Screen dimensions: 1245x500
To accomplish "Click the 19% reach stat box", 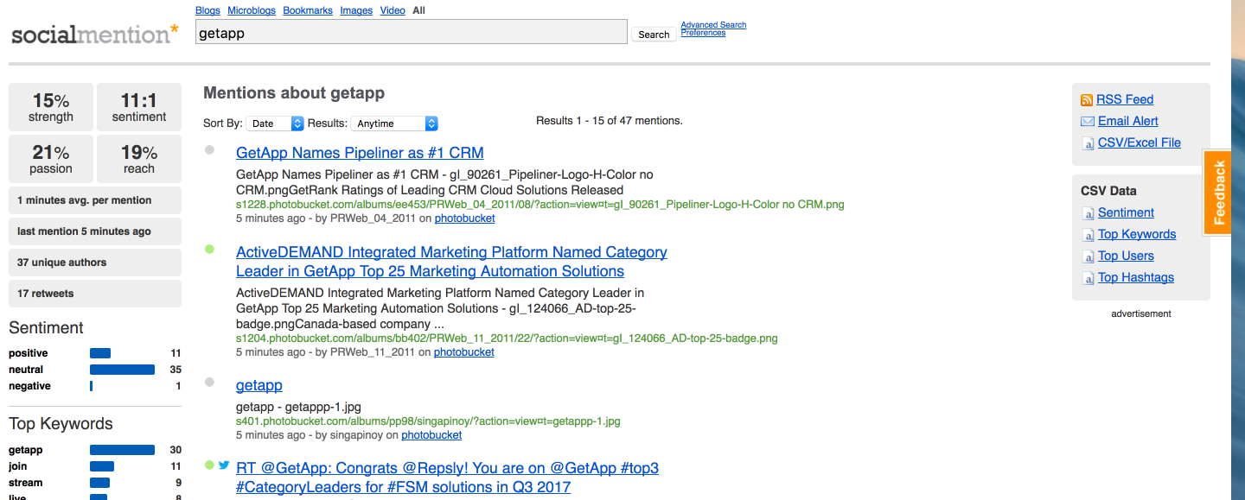I will click(139, 159).
